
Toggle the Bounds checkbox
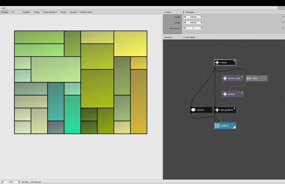[x=68, y=12]
